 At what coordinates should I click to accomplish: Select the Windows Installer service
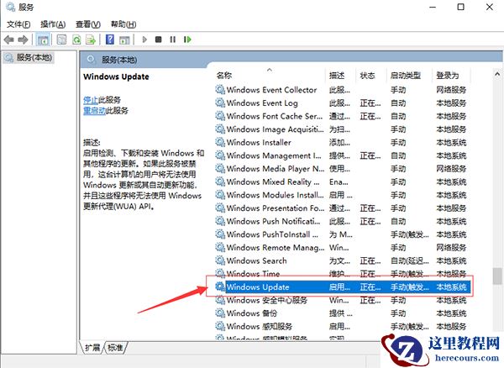coord(343,143)
